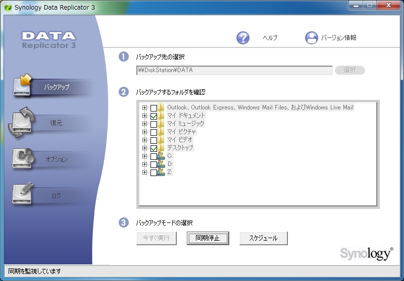Select the マイ ミュージック tree label

click(185, 124)
